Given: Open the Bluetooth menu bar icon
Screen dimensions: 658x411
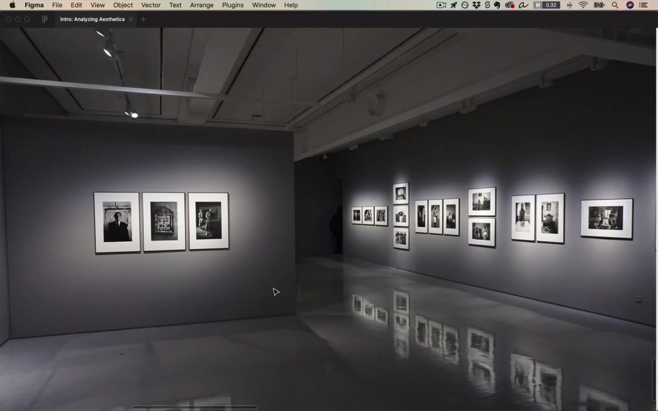Looking at the screenshot, I should coord(569,5).
